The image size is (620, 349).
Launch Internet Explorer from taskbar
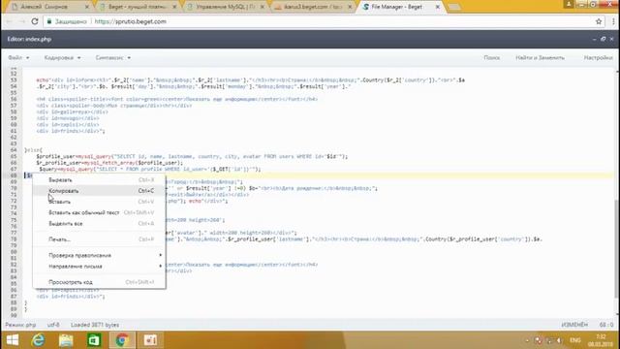pyautogui.click(x=39, y=340)
